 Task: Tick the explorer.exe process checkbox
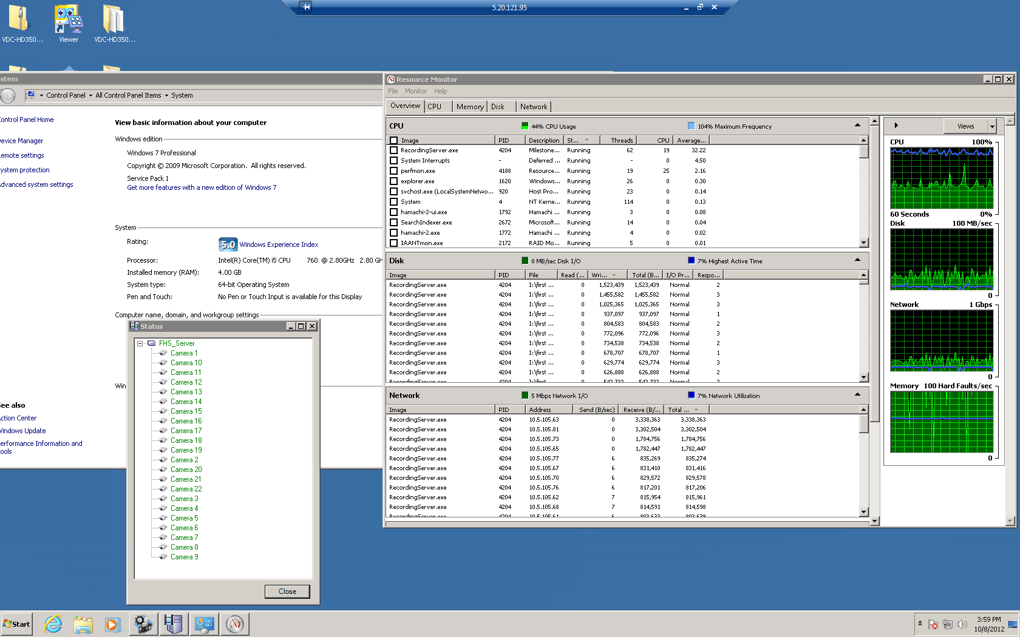(x=393, y=181)
